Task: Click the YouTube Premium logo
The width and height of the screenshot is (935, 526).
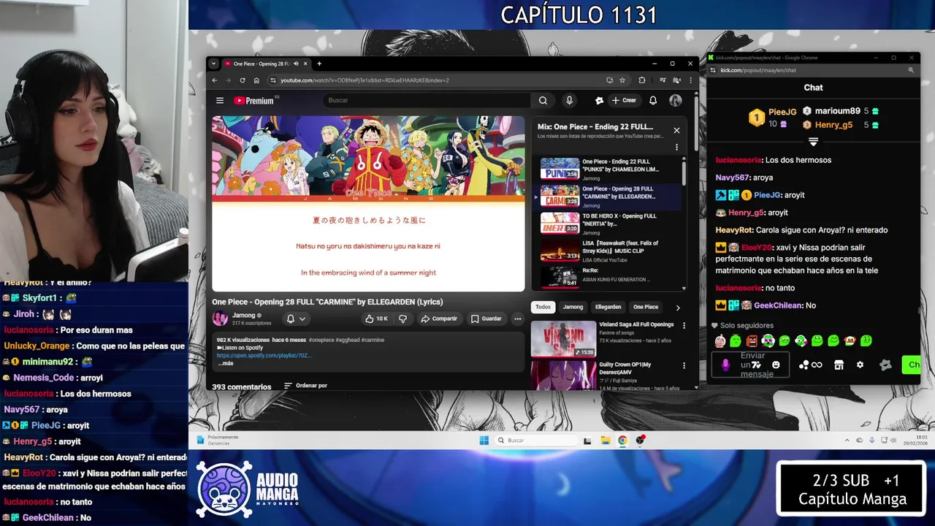Action: (256, 101)
